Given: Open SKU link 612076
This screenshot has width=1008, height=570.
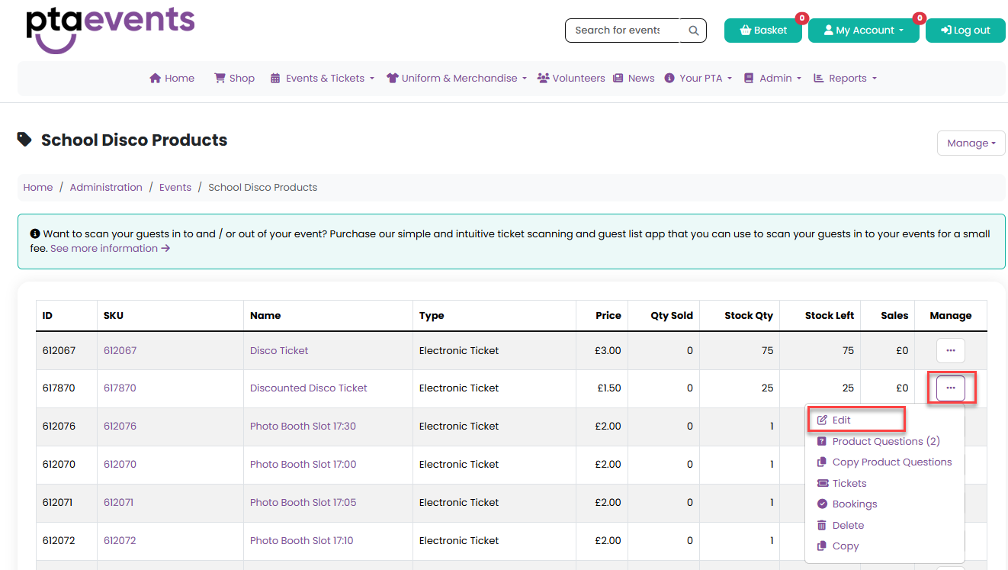Looking at the screenshot, I should coord(120,426).
